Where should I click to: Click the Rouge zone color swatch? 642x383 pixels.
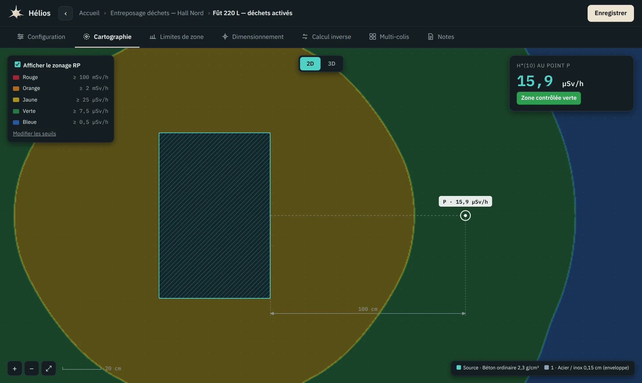pos(16,77)
